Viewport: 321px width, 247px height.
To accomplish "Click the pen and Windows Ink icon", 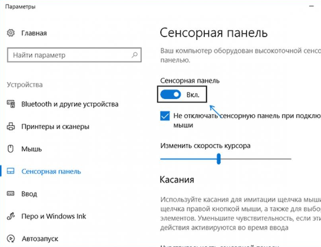I will pyautogui.click(x=11, y=216).
